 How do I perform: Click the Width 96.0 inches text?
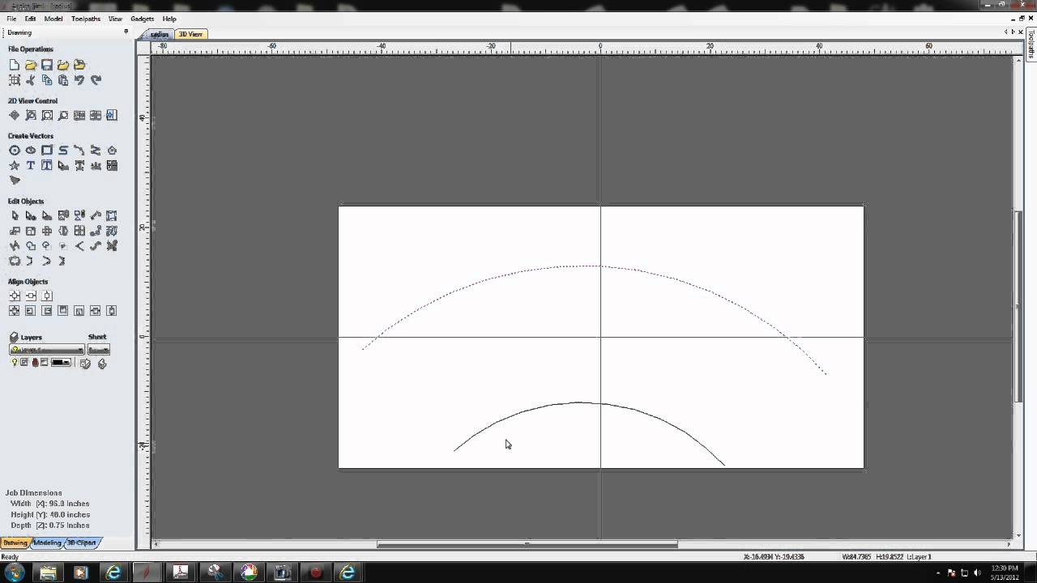coord(50,504)
